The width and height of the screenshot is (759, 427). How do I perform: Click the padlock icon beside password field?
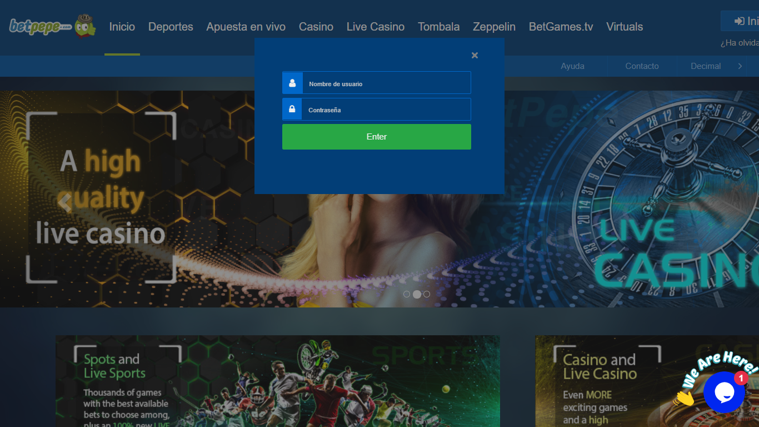click(x=292, y=110)
